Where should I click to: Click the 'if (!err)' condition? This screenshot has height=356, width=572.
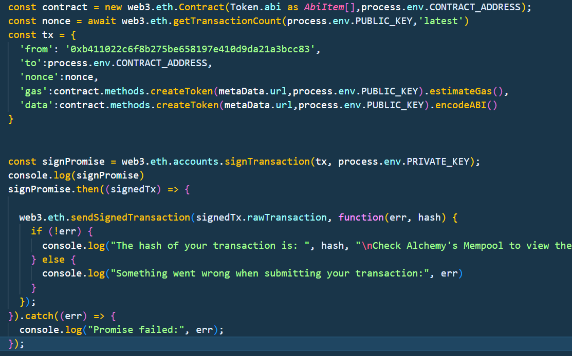pos(56,231)
